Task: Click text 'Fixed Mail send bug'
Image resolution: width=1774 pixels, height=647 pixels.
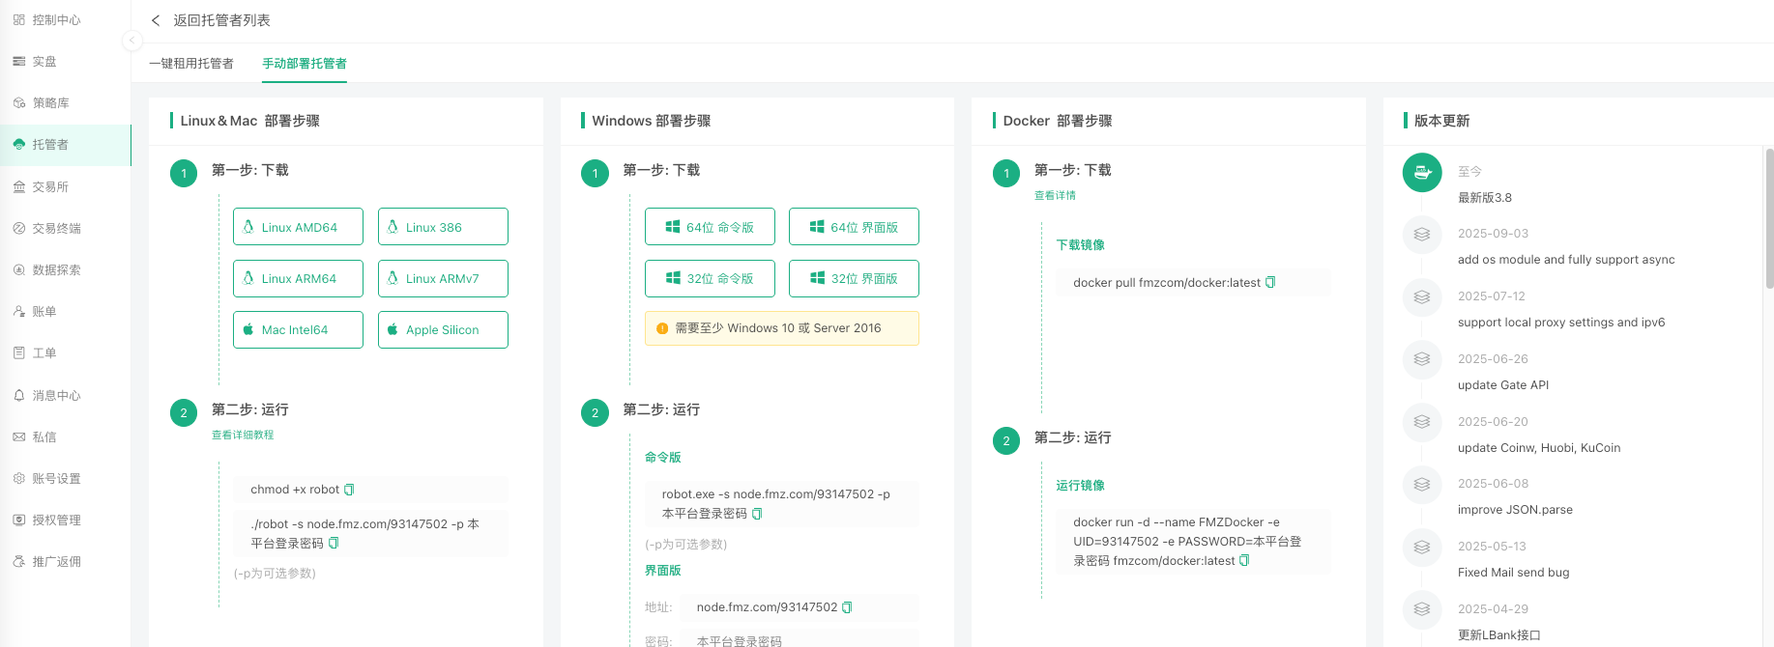Action: click(1514, 573)
